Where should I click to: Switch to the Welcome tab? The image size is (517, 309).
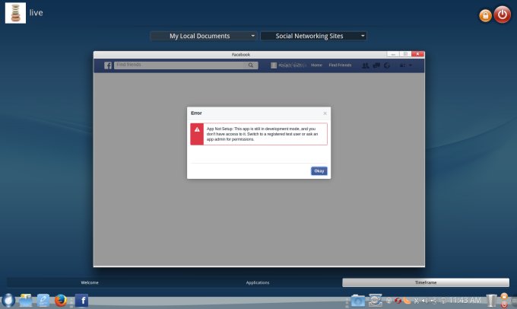pos(90,282)
